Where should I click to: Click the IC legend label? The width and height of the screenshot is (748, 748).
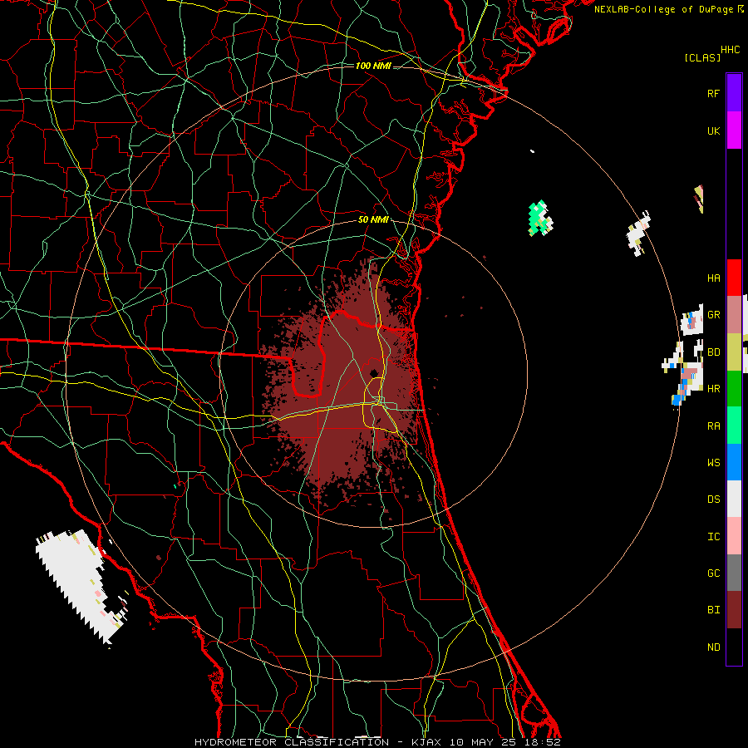[713, 537]
